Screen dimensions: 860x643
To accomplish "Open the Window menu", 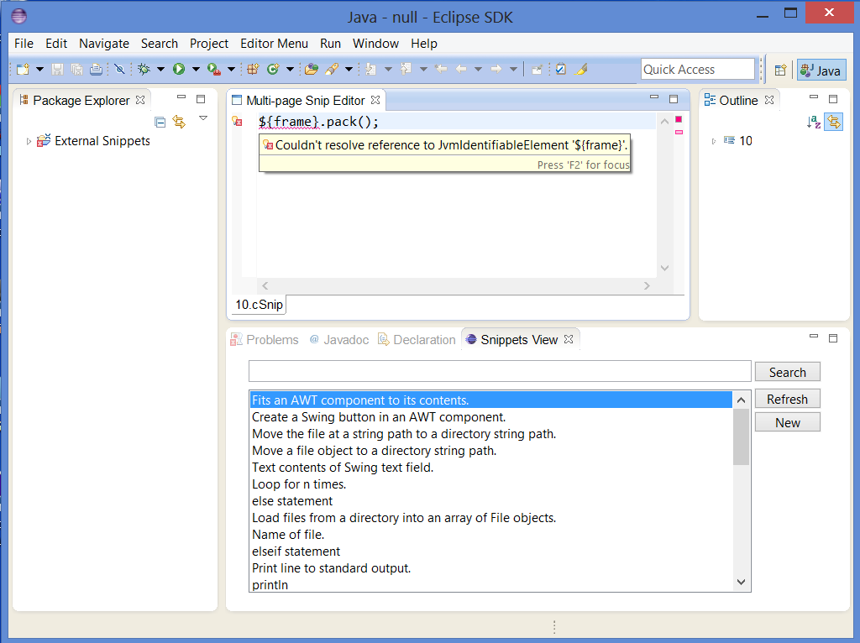I will point(375,44).
